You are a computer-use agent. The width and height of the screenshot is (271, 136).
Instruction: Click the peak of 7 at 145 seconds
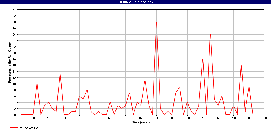pyautogui.click(x=130, y=93)
